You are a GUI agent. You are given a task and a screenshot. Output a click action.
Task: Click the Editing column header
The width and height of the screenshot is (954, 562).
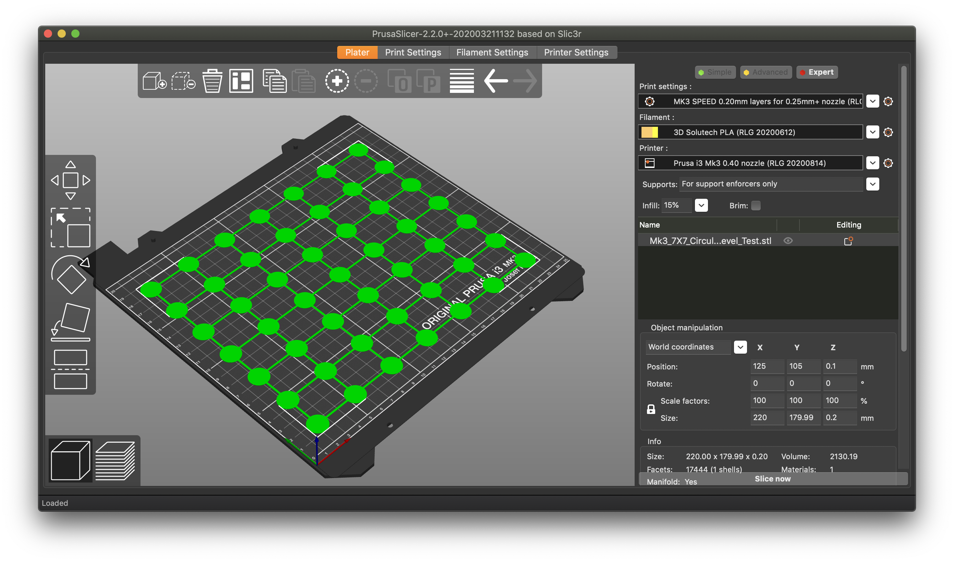(848, 225)
